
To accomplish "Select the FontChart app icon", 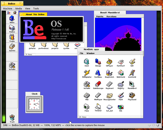I will pyautogui.click(x=121, y=62).
